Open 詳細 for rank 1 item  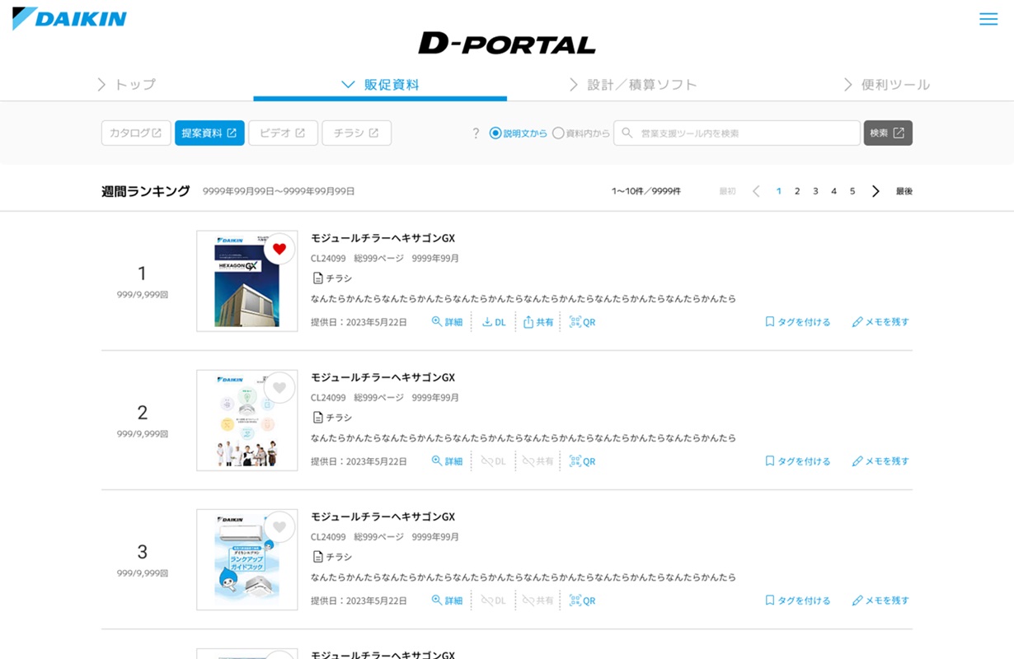tap(448, 322)
